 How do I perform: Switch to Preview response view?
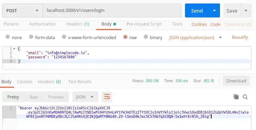56,97
